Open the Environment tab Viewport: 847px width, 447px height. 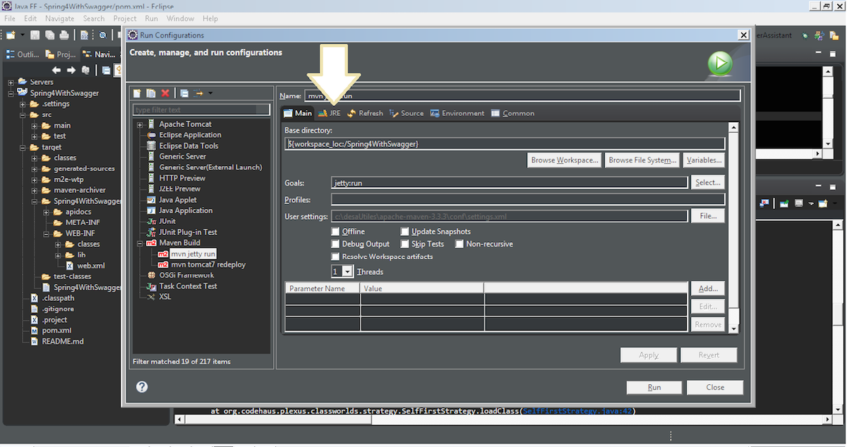(457, 113)
